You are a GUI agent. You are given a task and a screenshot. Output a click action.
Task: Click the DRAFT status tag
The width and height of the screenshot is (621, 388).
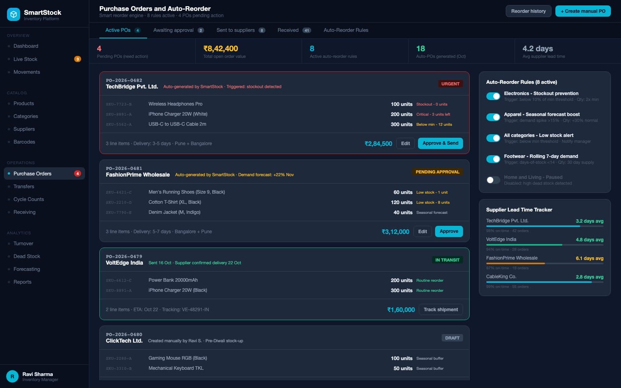[x=452, y=338]
